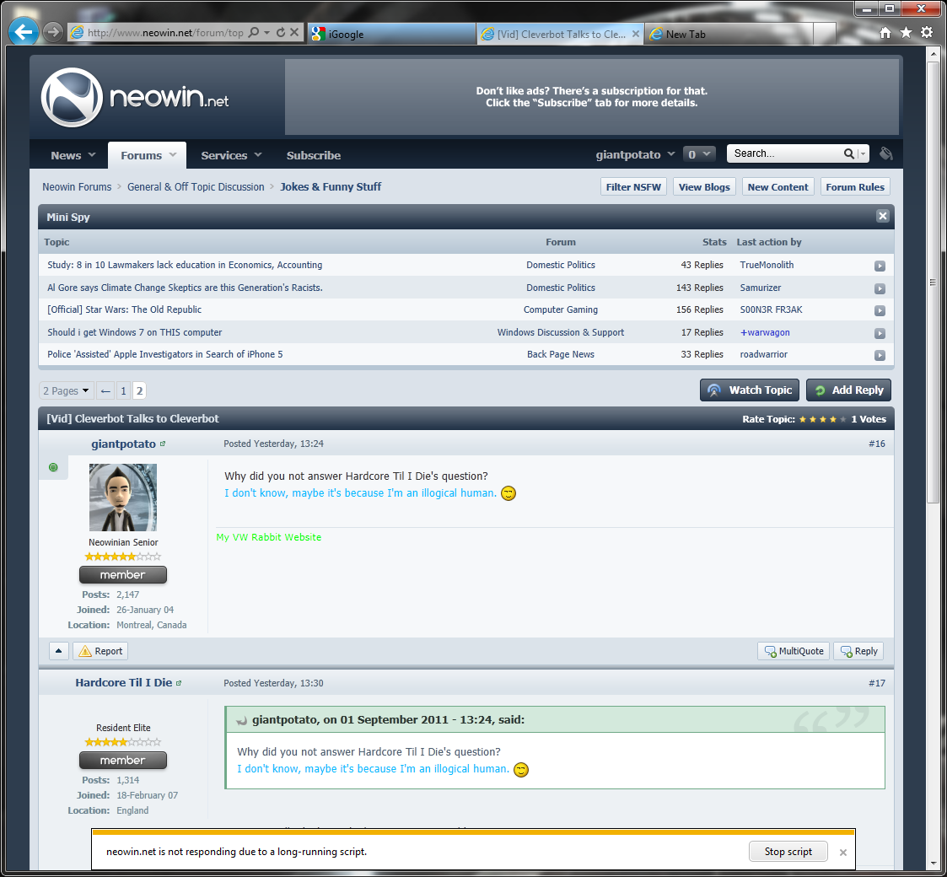
Task: Open the My VW Rabbit Website link
Action: pos(268,537)
